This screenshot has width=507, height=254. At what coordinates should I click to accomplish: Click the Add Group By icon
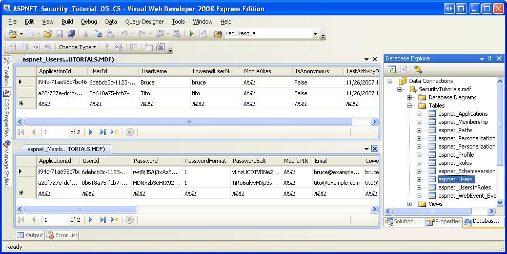pyautogui.click(x=133, y=47)
